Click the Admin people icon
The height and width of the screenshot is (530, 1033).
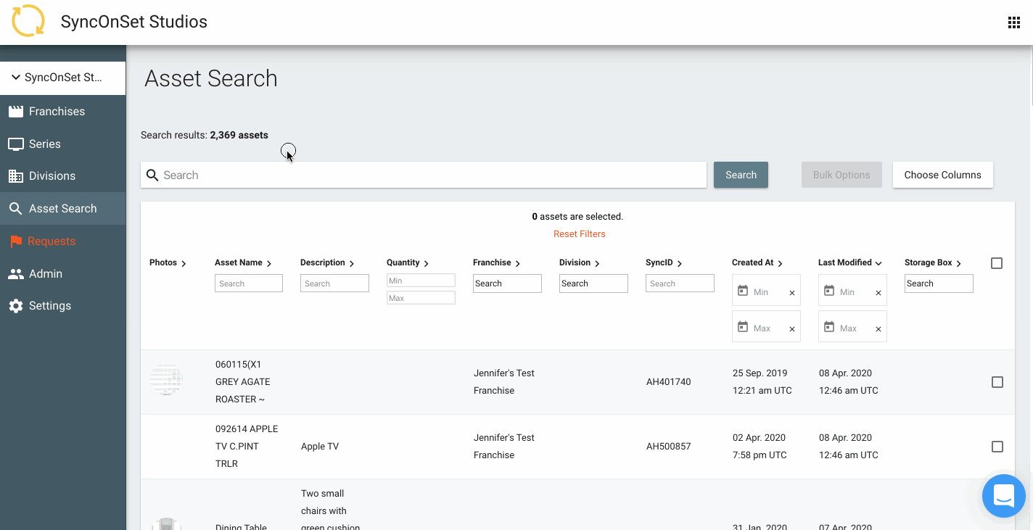15,273
